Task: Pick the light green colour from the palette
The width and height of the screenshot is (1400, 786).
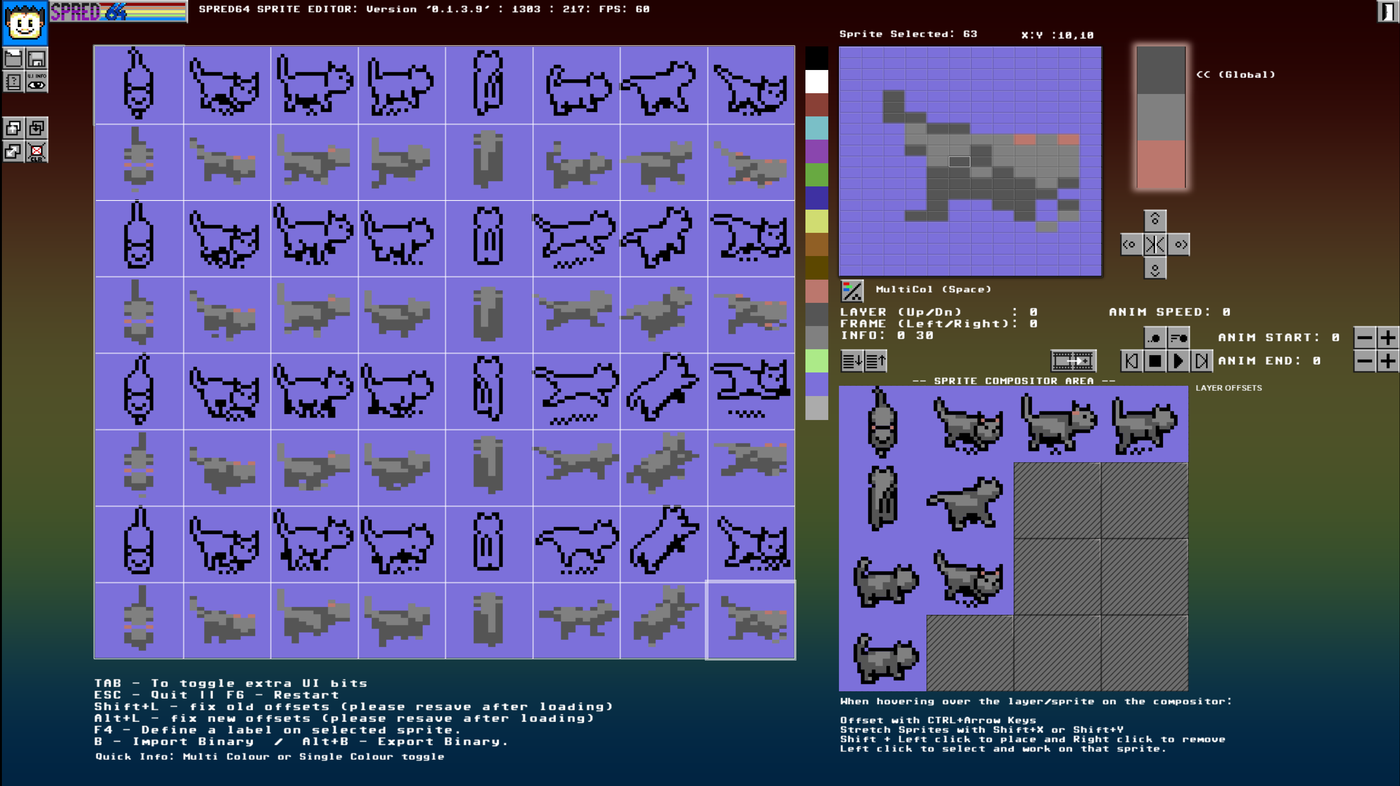Action: point(817,361)
